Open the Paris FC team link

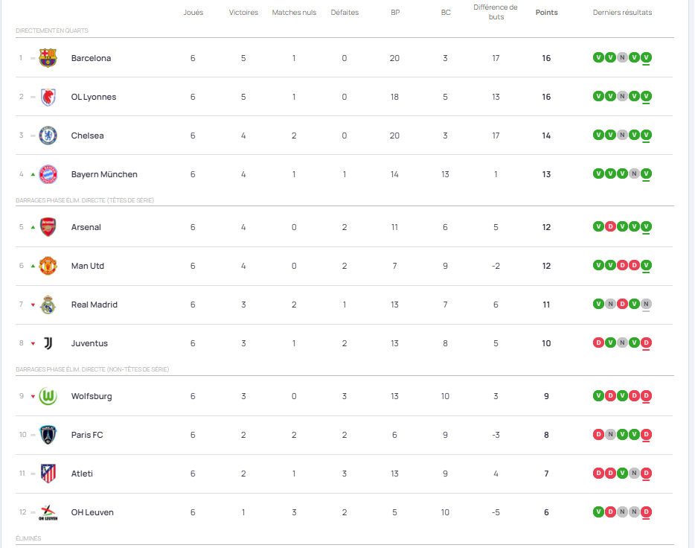tap(87, 435)
